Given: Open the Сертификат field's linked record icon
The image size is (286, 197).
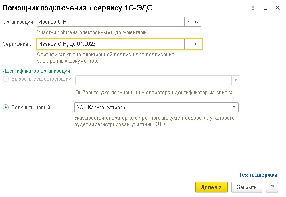Looking at the screenshot, I should [x=197, y=44].
